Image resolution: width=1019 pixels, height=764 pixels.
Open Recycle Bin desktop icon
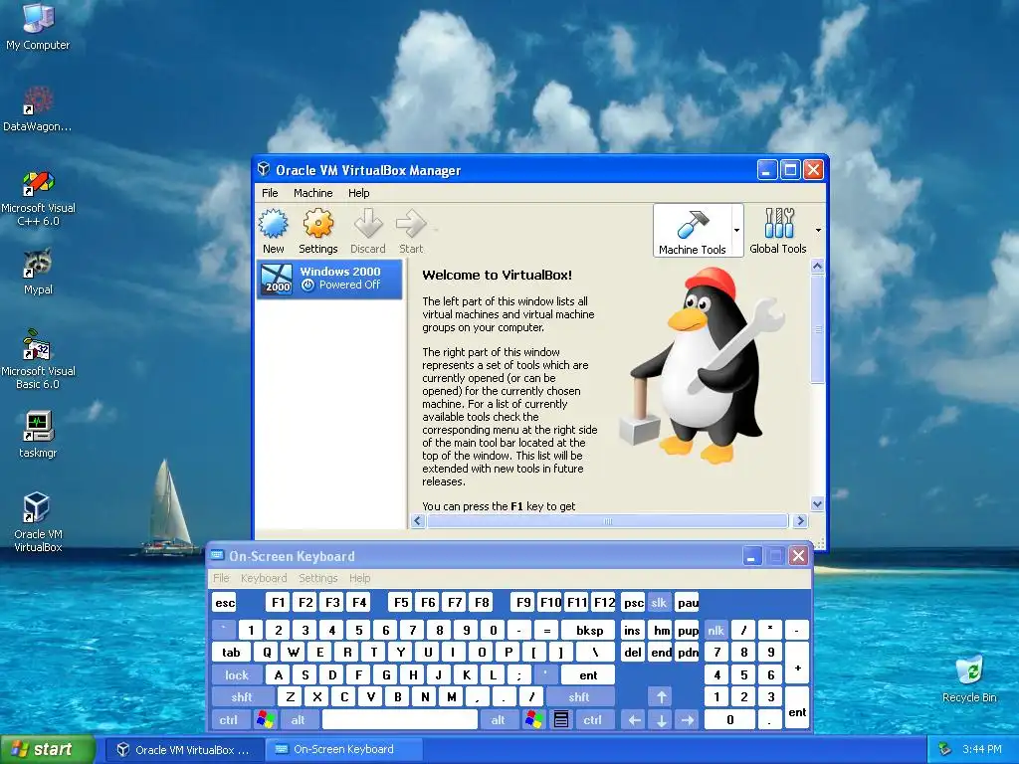[969, 678]
